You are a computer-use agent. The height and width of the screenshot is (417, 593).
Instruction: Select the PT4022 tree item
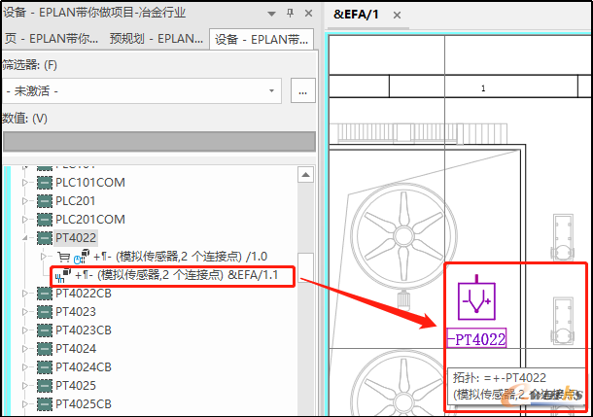pyautogui.click(x=76, y=238)
